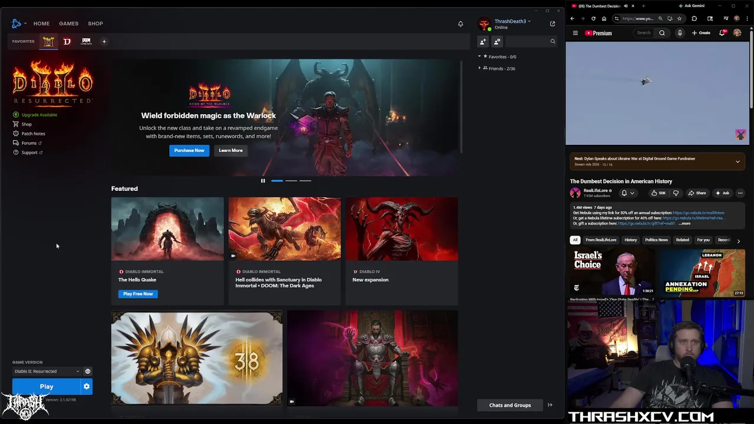Select the second carousel slide indicator

(x=291, y=181)
